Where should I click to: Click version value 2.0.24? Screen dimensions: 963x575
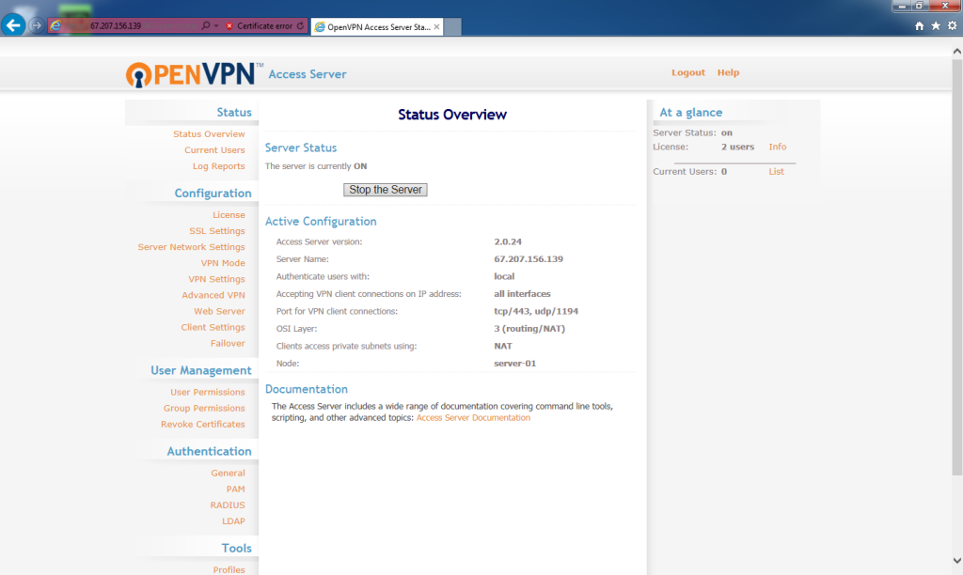[507, 241]
